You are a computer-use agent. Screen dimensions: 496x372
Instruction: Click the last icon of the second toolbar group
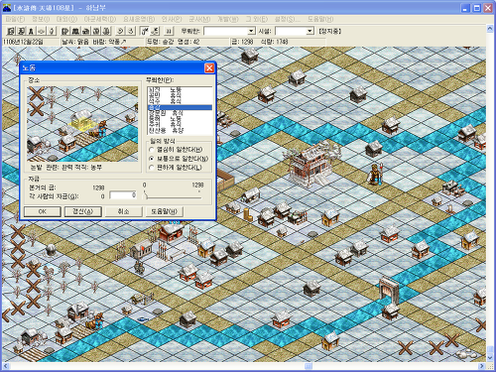106,31
